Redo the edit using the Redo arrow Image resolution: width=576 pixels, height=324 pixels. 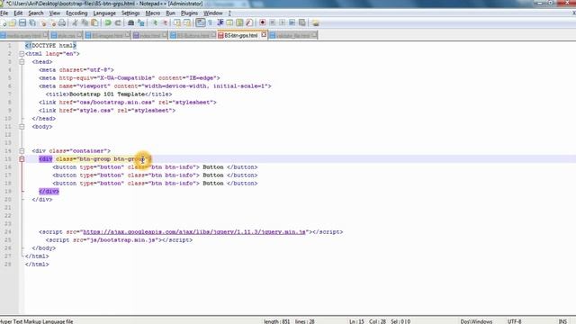click(118, 22)
